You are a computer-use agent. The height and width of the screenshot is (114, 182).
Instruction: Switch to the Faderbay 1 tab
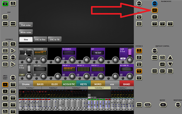pyautogui.click(x=30, y=88)
